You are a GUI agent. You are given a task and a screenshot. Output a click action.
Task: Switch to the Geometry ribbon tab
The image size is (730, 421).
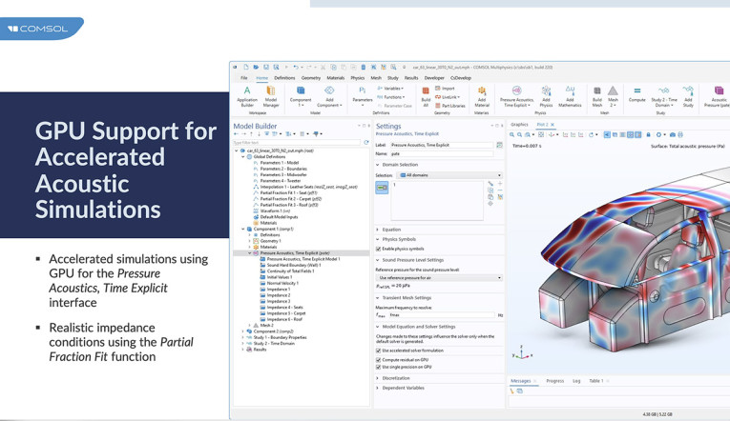(311, 78)
